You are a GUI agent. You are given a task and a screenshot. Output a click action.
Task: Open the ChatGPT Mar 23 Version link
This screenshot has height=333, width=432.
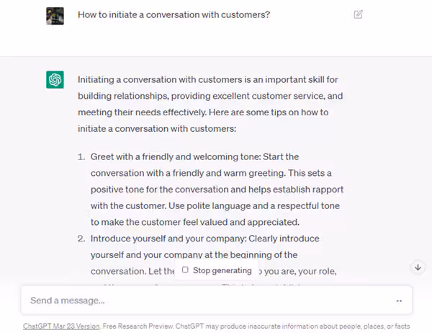pyautogui.click(x=62, y=326)
